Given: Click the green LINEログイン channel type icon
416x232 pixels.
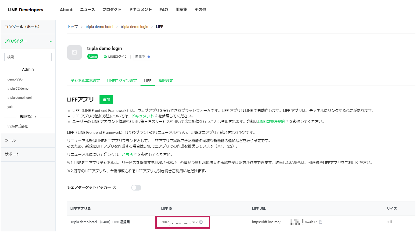Looking at the screenshot, I should pyautogui.click(x=106, y=57).
